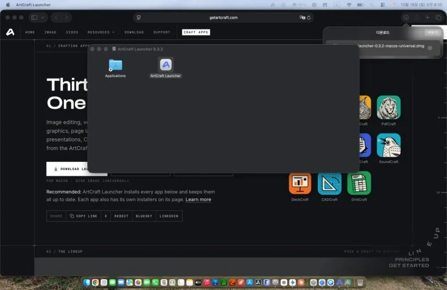Open the page settings icon in the address bar
Screen dimensions: 447x290
[139, 18]
